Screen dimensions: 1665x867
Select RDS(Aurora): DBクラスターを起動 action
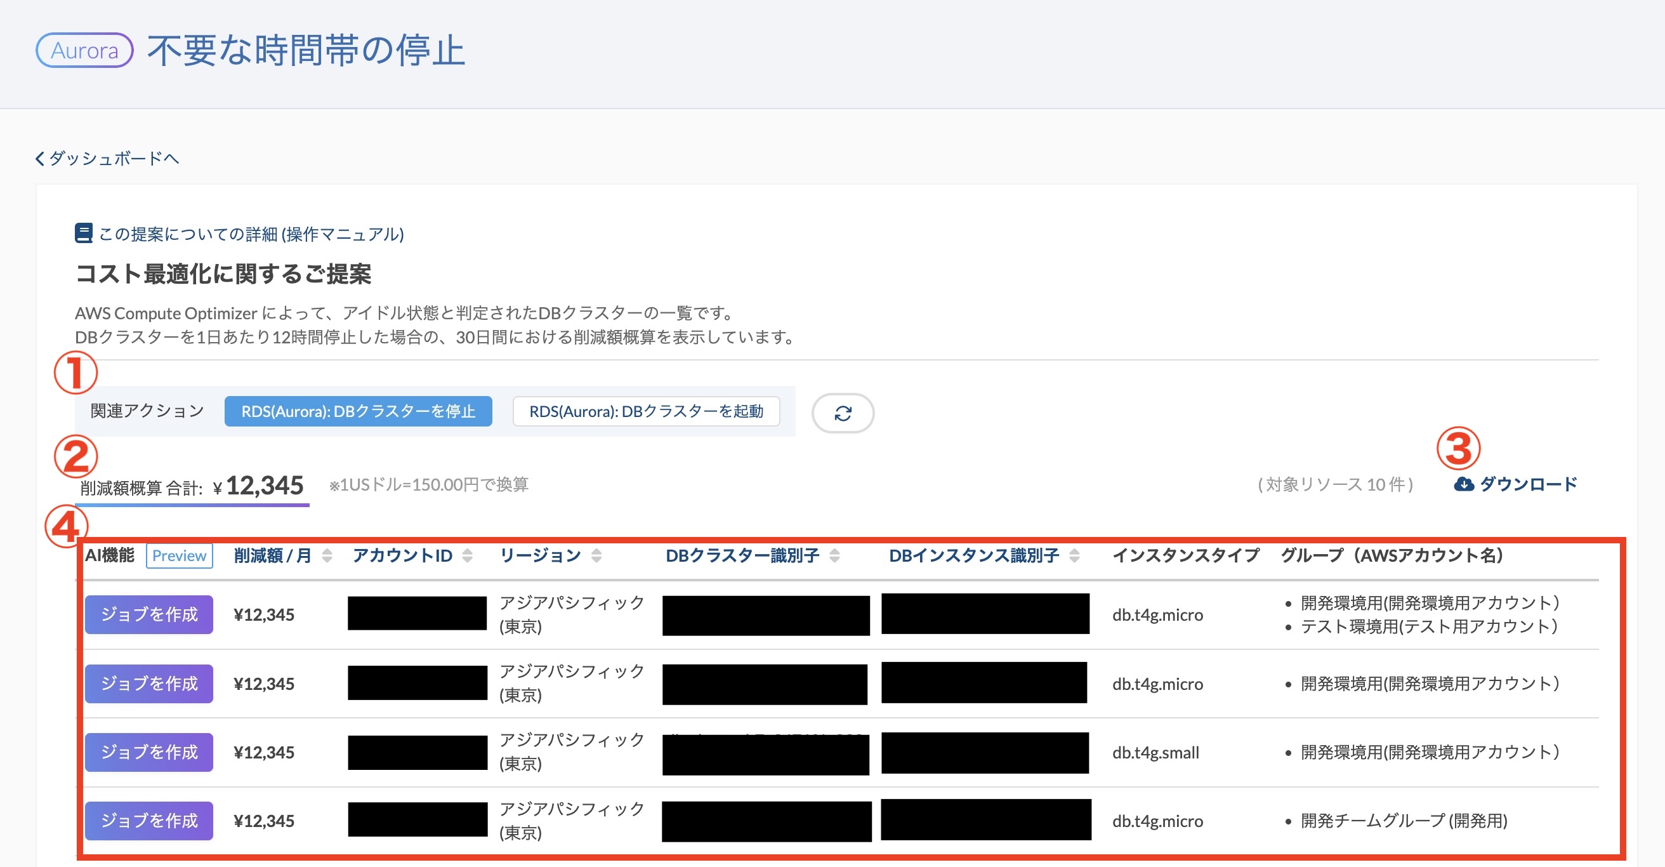click(647, 411)
